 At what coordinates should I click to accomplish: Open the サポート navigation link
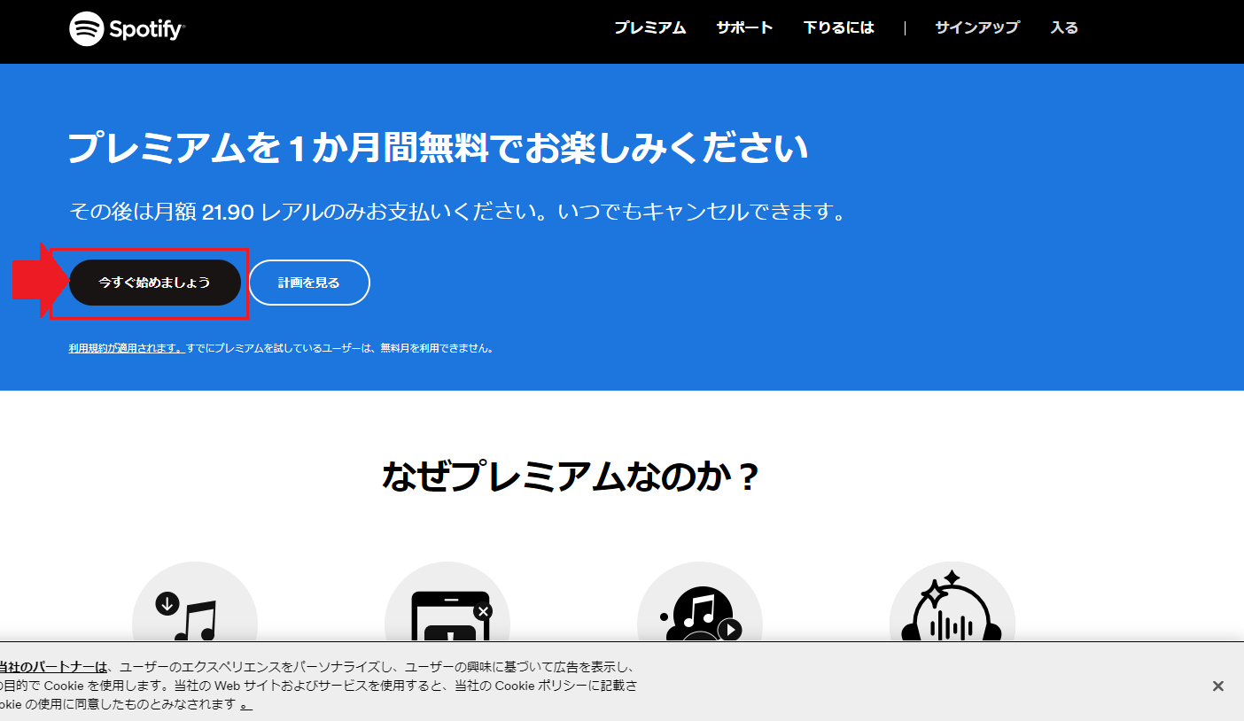744,27
